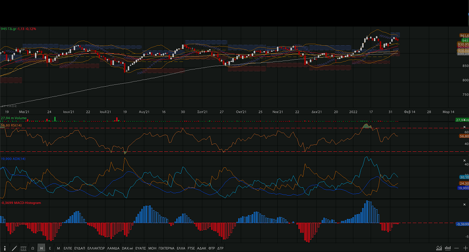Open the chart type icon

(x=439, y=248)
